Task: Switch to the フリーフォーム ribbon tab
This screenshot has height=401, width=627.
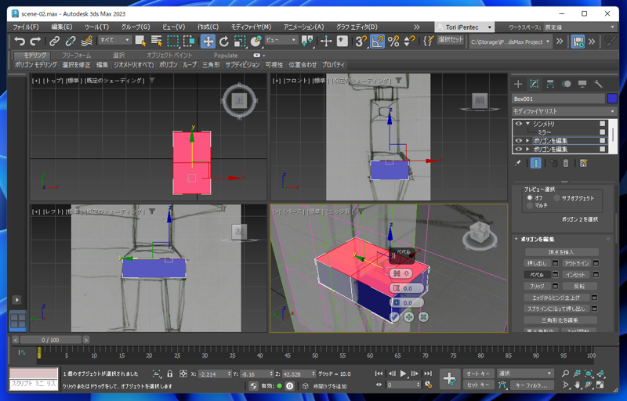Action: [76, 55]
